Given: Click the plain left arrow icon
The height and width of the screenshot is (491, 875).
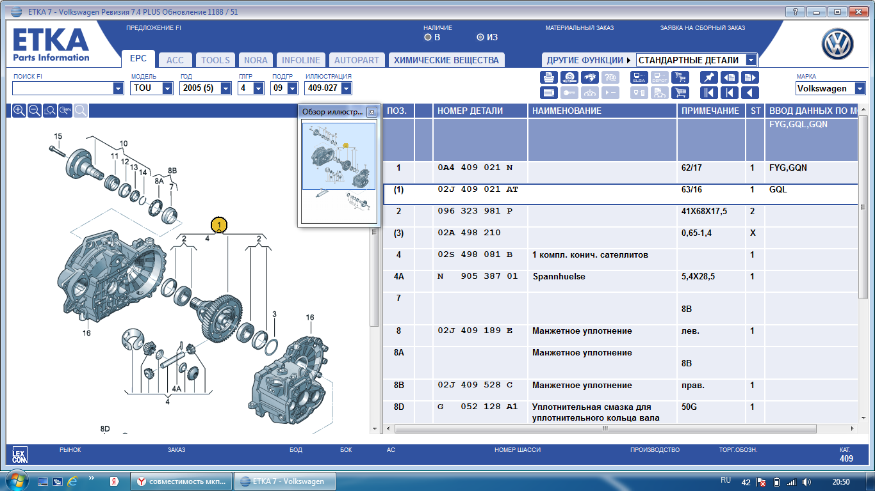Looking at the screenshot, I should 750,93.
